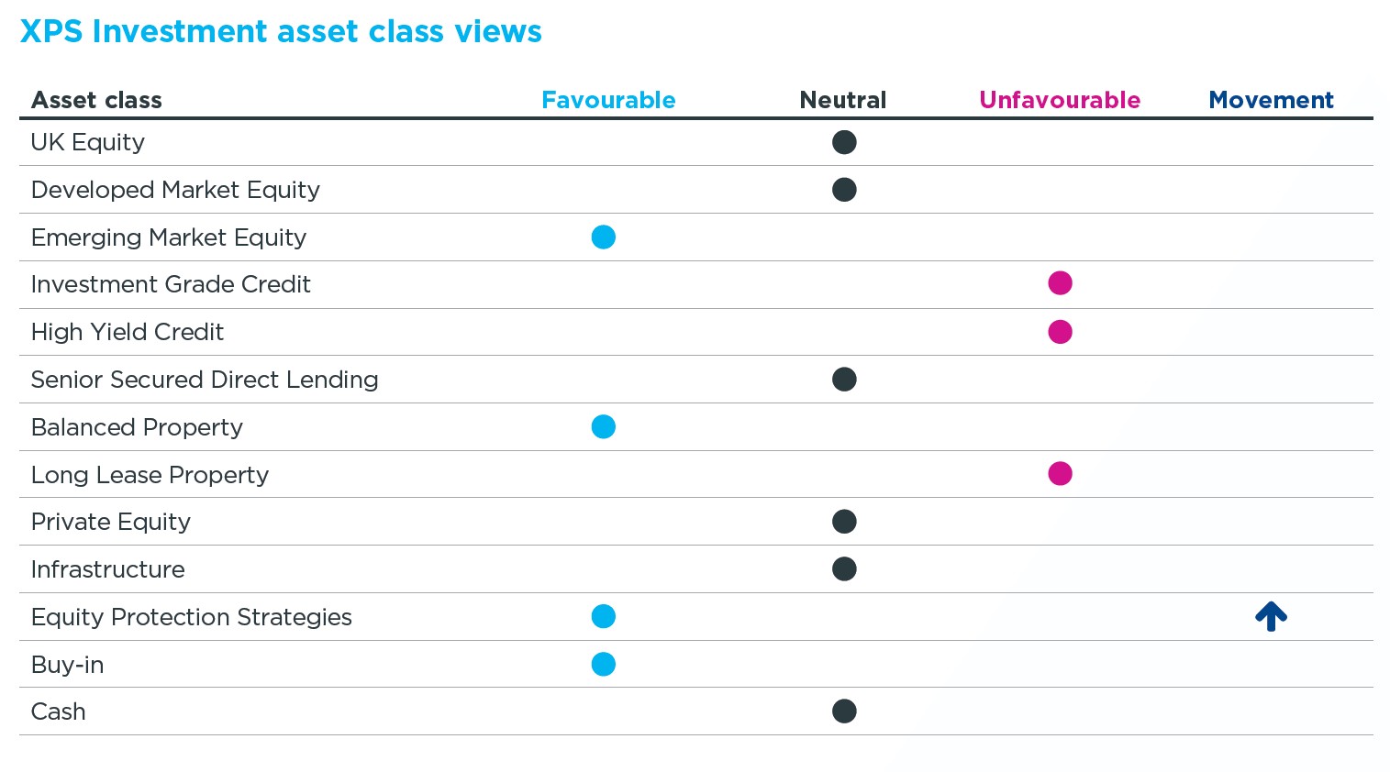
Task: Click Investment Grade Credit unfavourable dot
Action: click(1060, 283)
